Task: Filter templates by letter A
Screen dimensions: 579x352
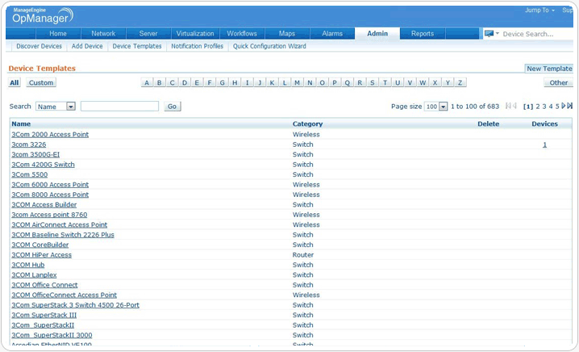Action: pos(147,83)
